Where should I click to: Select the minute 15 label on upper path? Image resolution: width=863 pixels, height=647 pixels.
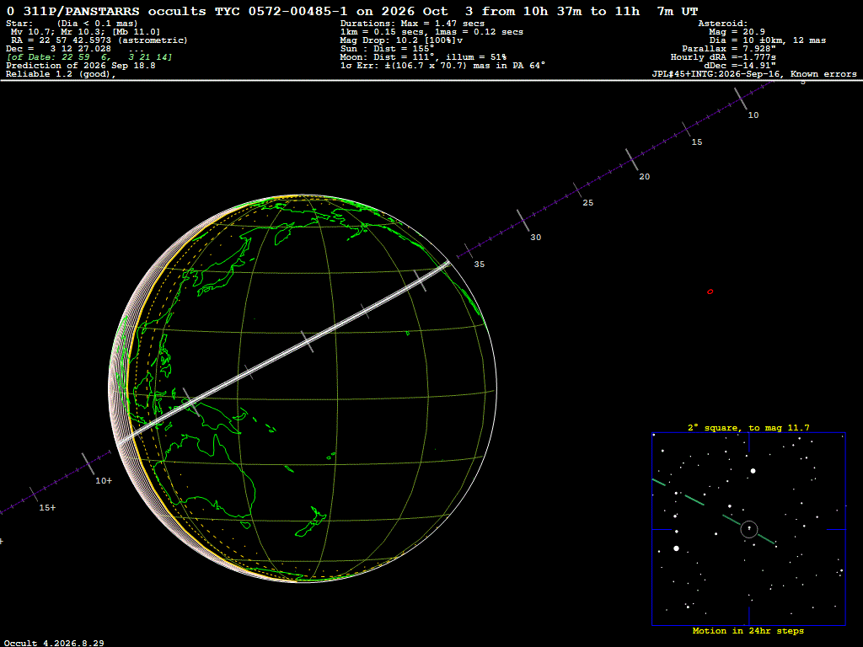pyautogui.click(x=697, y=142)
